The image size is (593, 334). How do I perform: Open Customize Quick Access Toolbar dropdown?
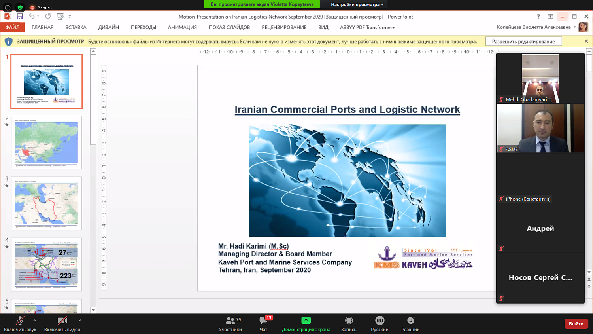coord(70,17)
